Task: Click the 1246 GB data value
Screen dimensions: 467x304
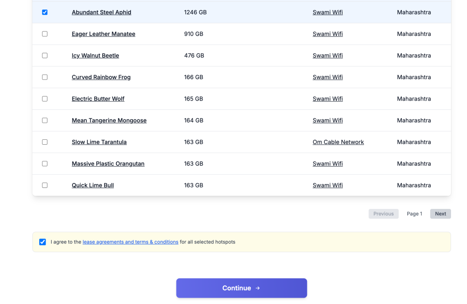Action: [195, 12]
